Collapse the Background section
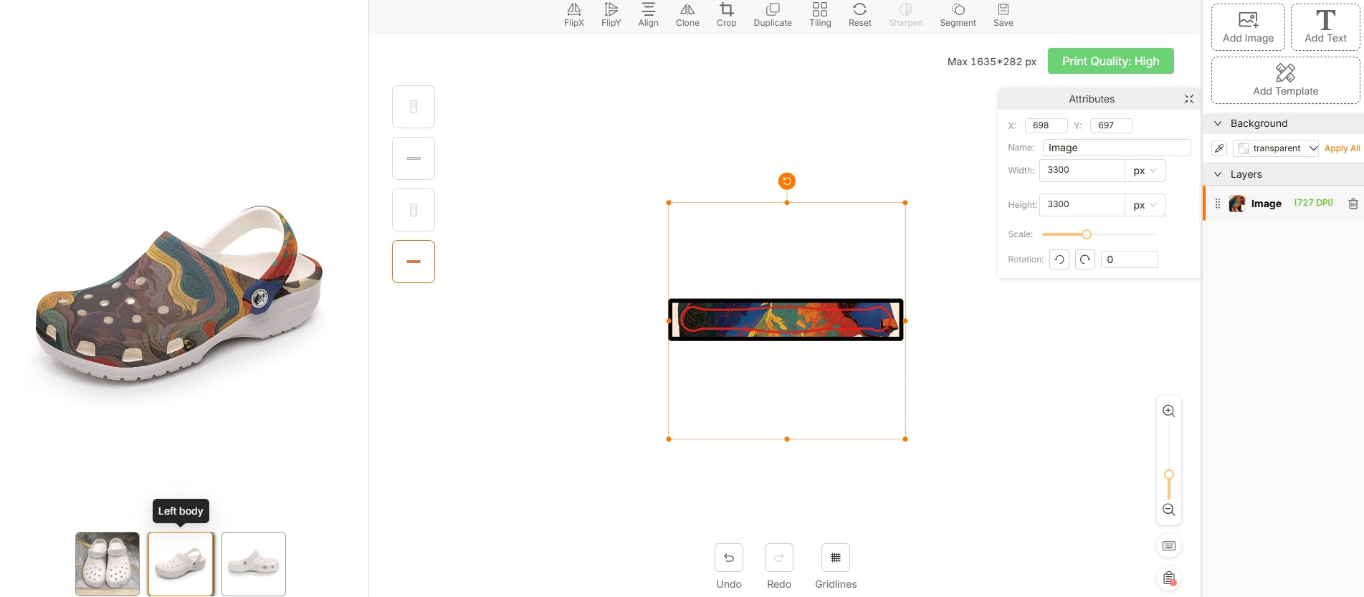This screenshot has width=1364, height=597. click(x=1217, y=123)
